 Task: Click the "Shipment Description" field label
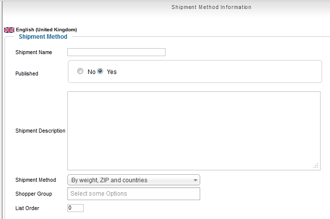point(40,131)
